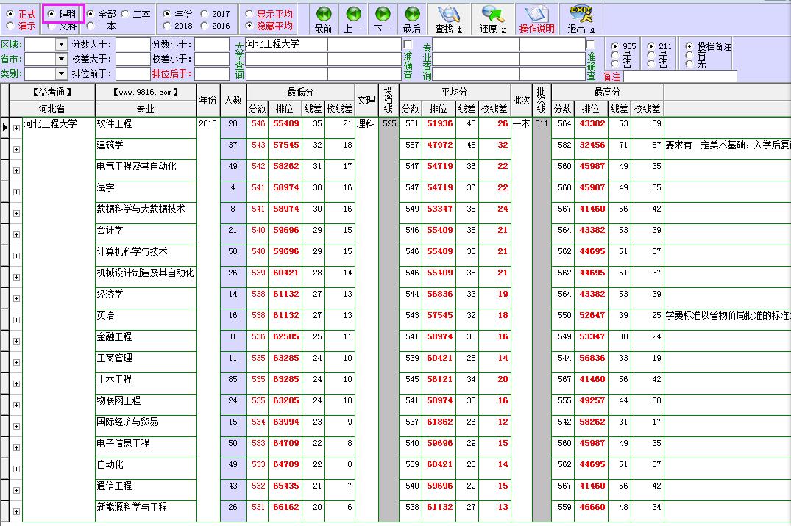Viewport: 791px width, 526px height.
Task: Open the 区域 region dropdown
Action: 62,44
